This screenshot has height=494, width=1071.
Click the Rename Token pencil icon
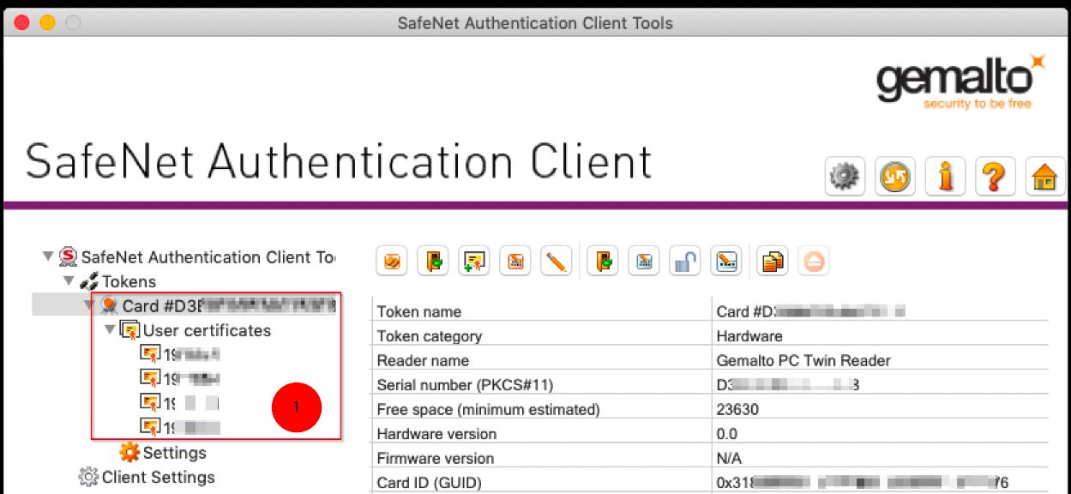tap(557, 262)
